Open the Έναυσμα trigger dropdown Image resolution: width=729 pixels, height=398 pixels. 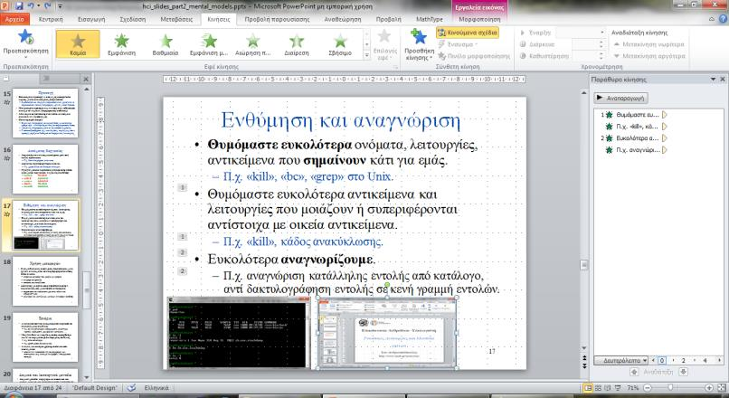(x=458, y=44)
